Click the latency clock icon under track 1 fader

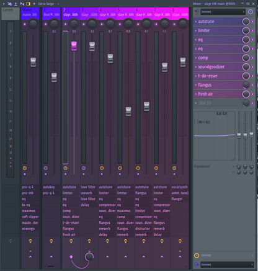[x=46, y=168]
